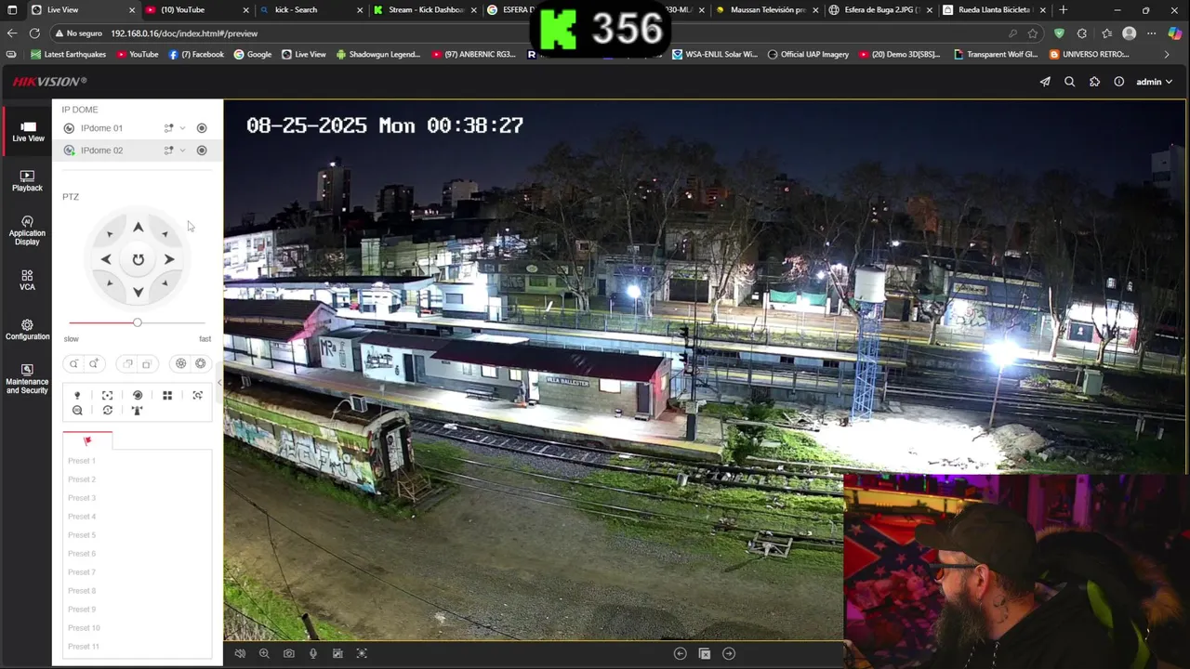Viewport: 1190px width, 669px height.
Task: Pan PTZ camera left with left arrow
Action: click(x=106, y=259)
